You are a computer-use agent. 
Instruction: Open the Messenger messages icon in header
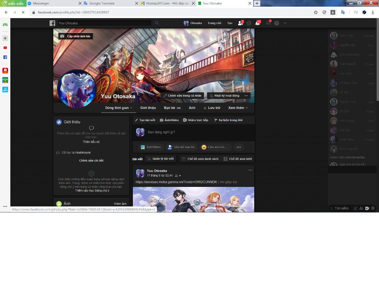coord(249,23)
